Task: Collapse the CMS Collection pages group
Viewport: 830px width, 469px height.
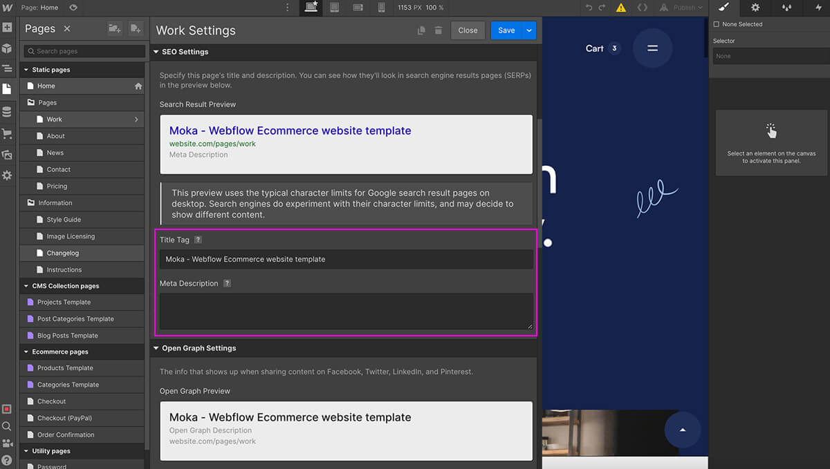Action: [26, 286]
